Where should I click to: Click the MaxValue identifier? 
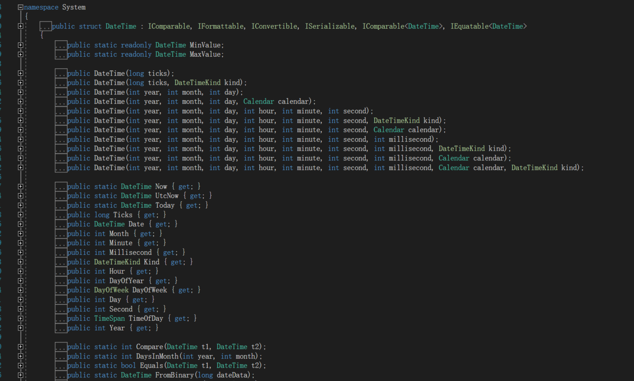coord(205,54)
